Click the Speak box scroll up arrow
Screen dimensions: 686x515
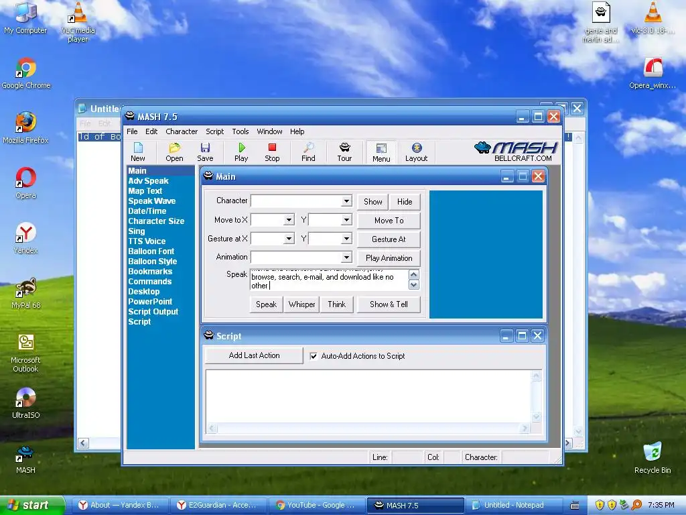[413, 274]
